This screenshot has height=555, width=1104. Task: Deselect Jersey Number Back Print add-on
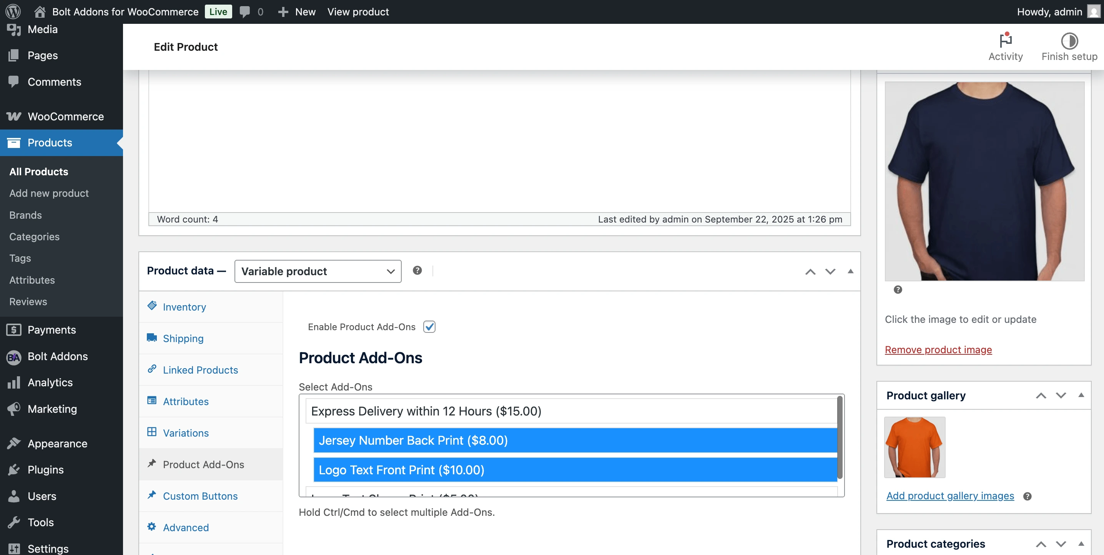tap(413, 440)
